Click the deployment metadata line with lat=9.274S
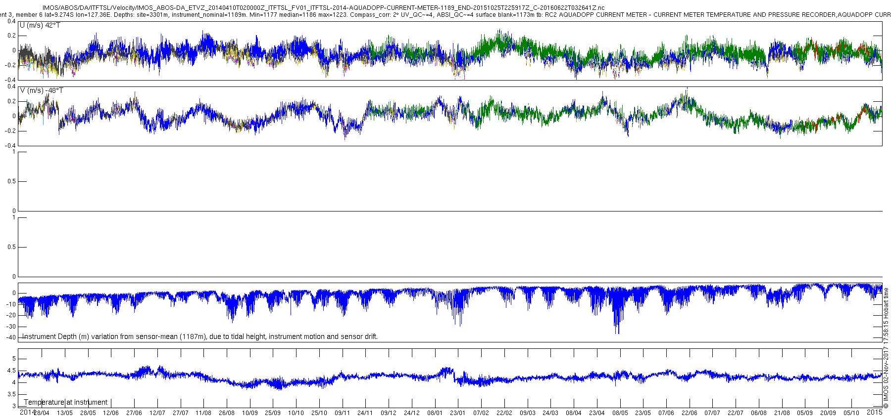Image resolution: width=891 pixels, height=420 pixels. coord(445,15)
